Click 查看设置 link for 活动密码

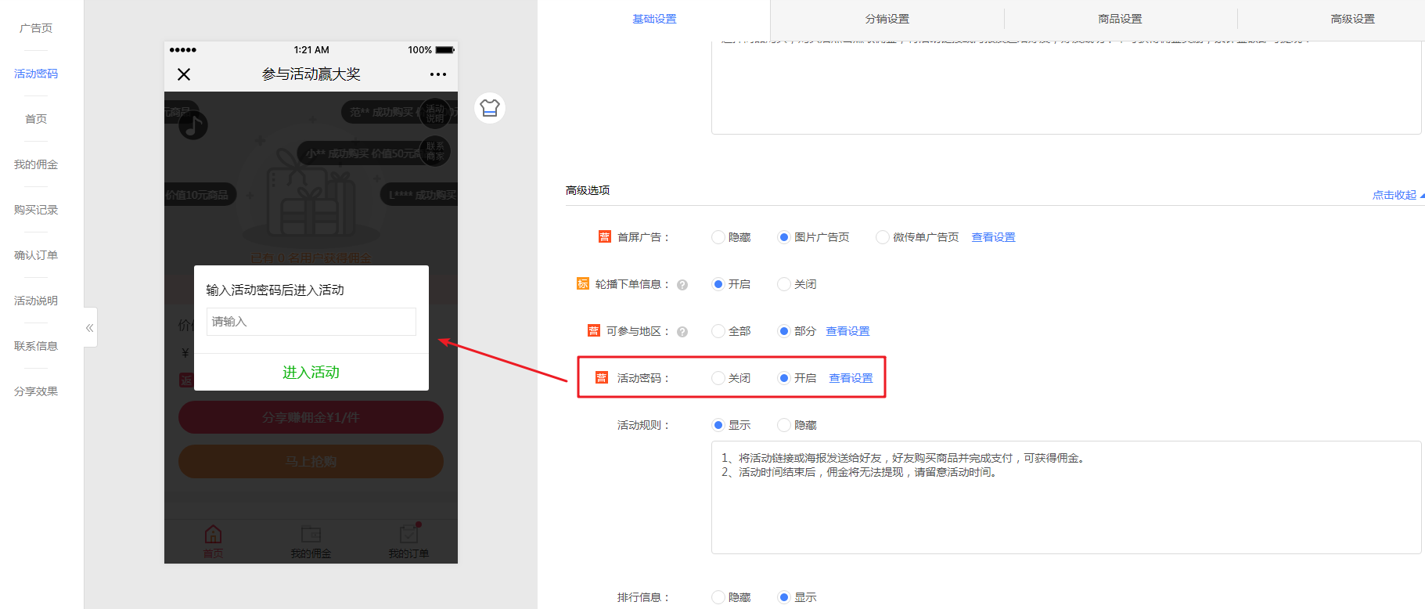(x=851, y=378)
